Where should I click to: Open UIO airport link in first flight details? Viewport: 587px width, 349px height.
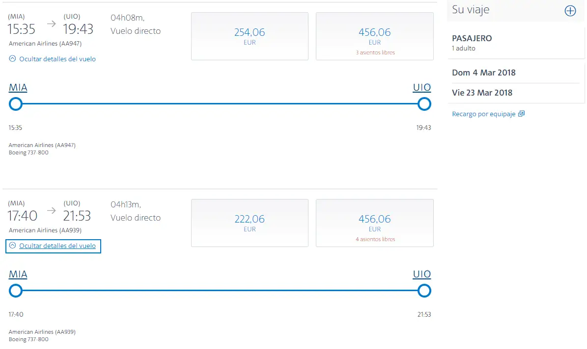422,88
